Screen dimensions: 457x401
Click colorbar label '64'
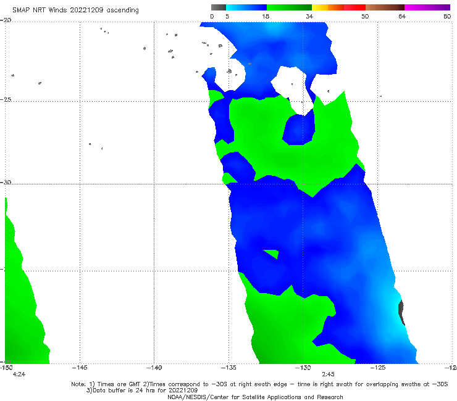pos(402,16)
